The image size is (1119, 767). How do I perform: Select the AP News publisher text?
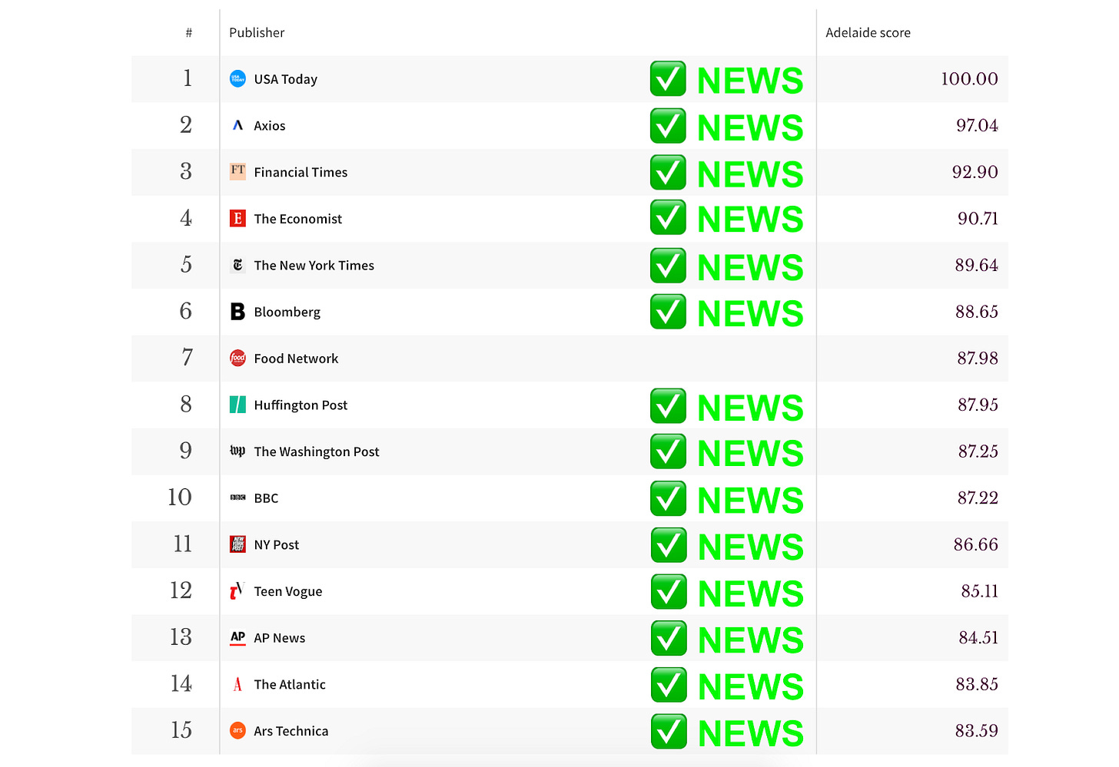(280, 638)
